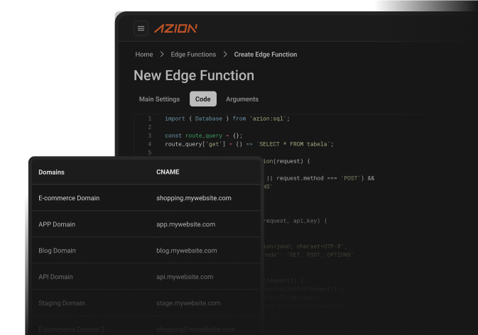
Task: Select the Code tab
Action: [202, 99]
